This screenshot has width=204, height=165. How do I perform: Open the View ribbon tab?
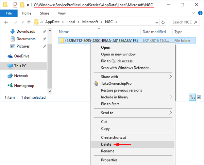62,13
